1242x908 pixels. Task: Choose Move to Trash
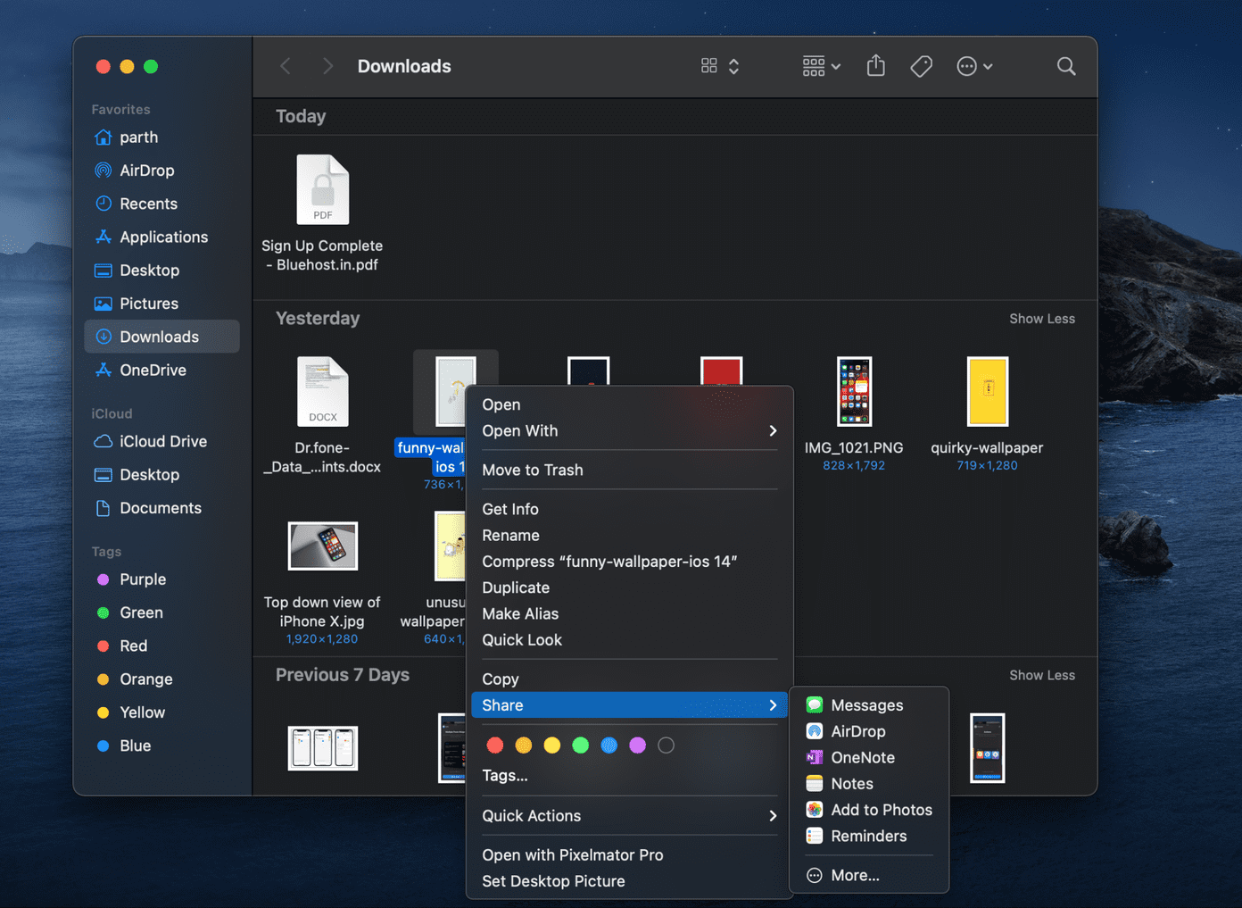point(629,470)
